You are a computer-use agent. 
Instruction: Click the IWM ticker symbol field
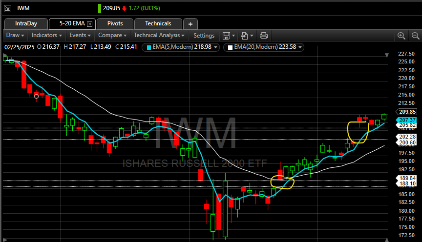click(x=23, y=8)
